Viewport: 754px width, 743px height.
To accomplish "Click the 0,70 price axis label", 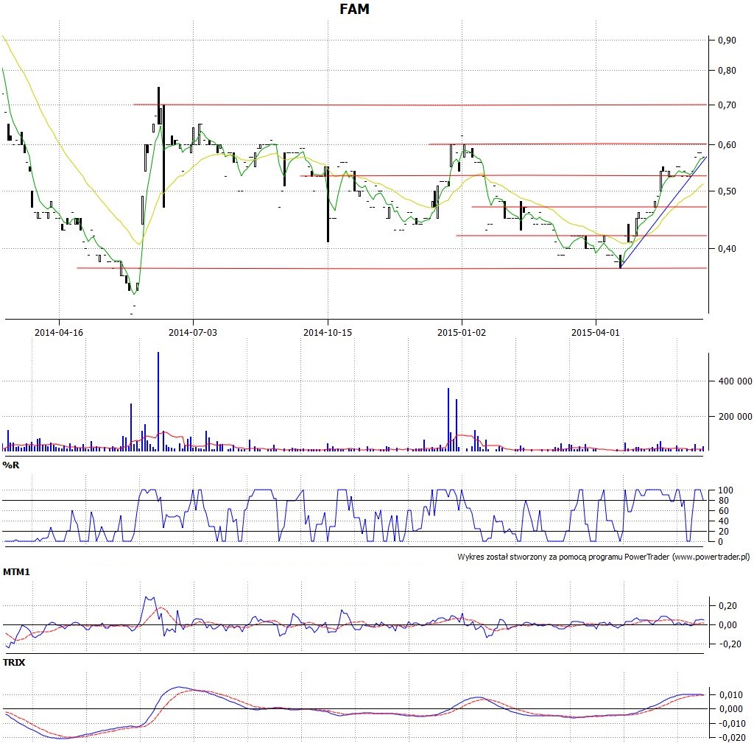I will (727, 105).
